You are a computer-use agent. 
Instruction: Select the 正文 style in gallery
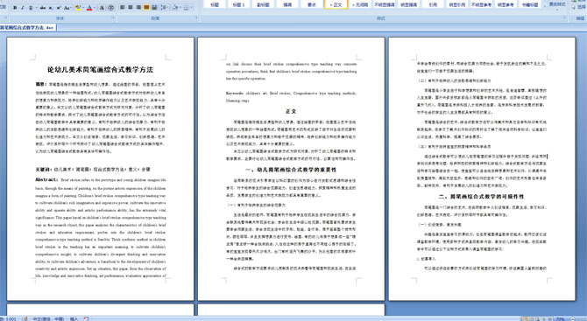336,4
